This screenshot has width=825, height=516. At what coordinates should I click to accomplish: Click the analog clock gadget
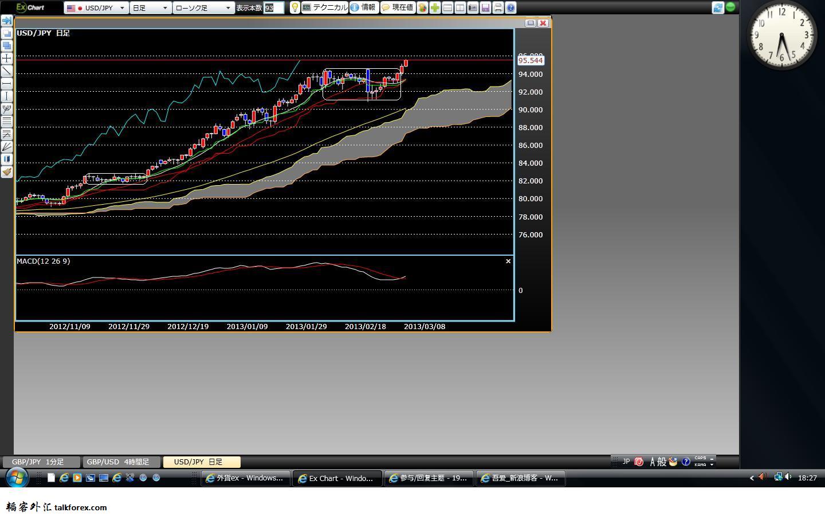click(x=781, y=36)
